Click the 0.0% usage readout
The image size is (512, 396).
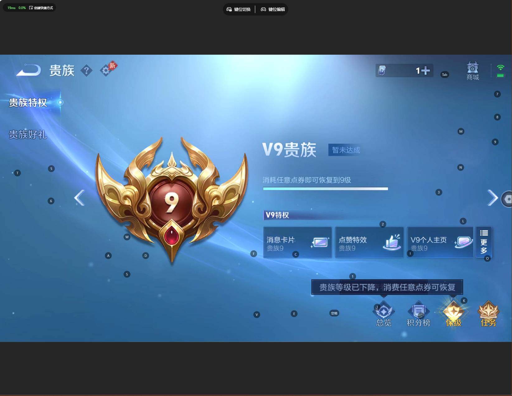pyautogui.click(x=22, y=8)
